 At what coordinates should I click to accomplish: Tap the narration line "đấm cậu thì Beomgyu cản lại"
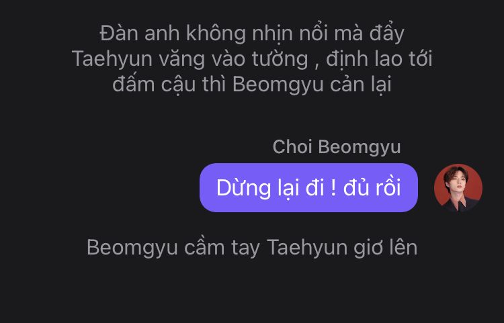click(x=252, y=85)
